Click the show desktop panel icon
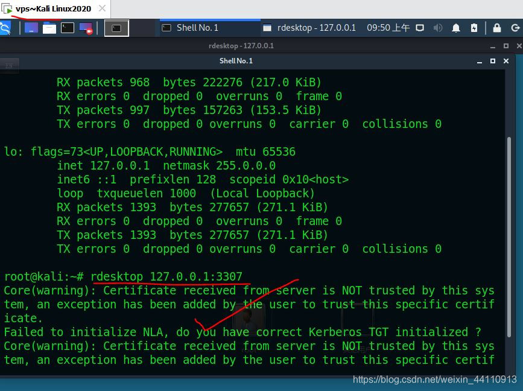This screenshot has width=523, height=391. [31, 28]
